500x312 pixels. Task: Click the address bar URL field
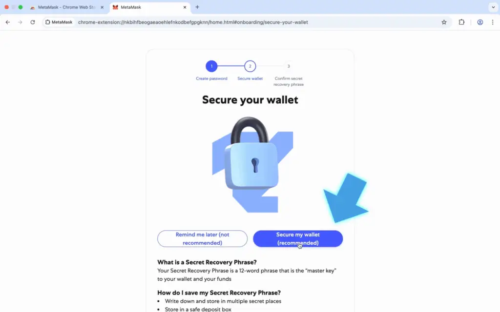[255, 22]
